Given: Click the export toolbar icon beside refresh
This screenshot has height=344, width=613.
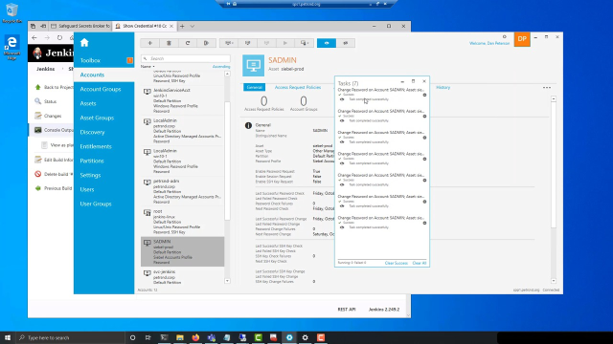Looking at the screenshot, I should [x=207, y=43].
